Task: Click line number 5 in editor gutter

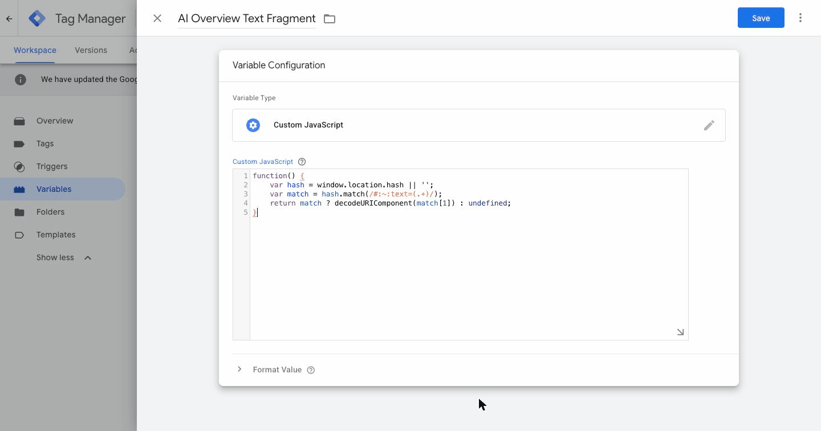Action: pyautogui.click(x=246, y=212)
